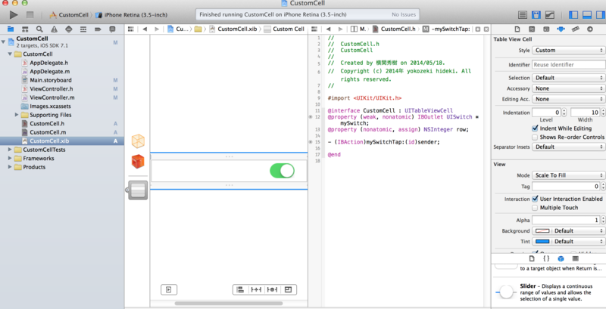
Task: Collapse the CustomCell group folder
Action: click(x=10, y=54)
